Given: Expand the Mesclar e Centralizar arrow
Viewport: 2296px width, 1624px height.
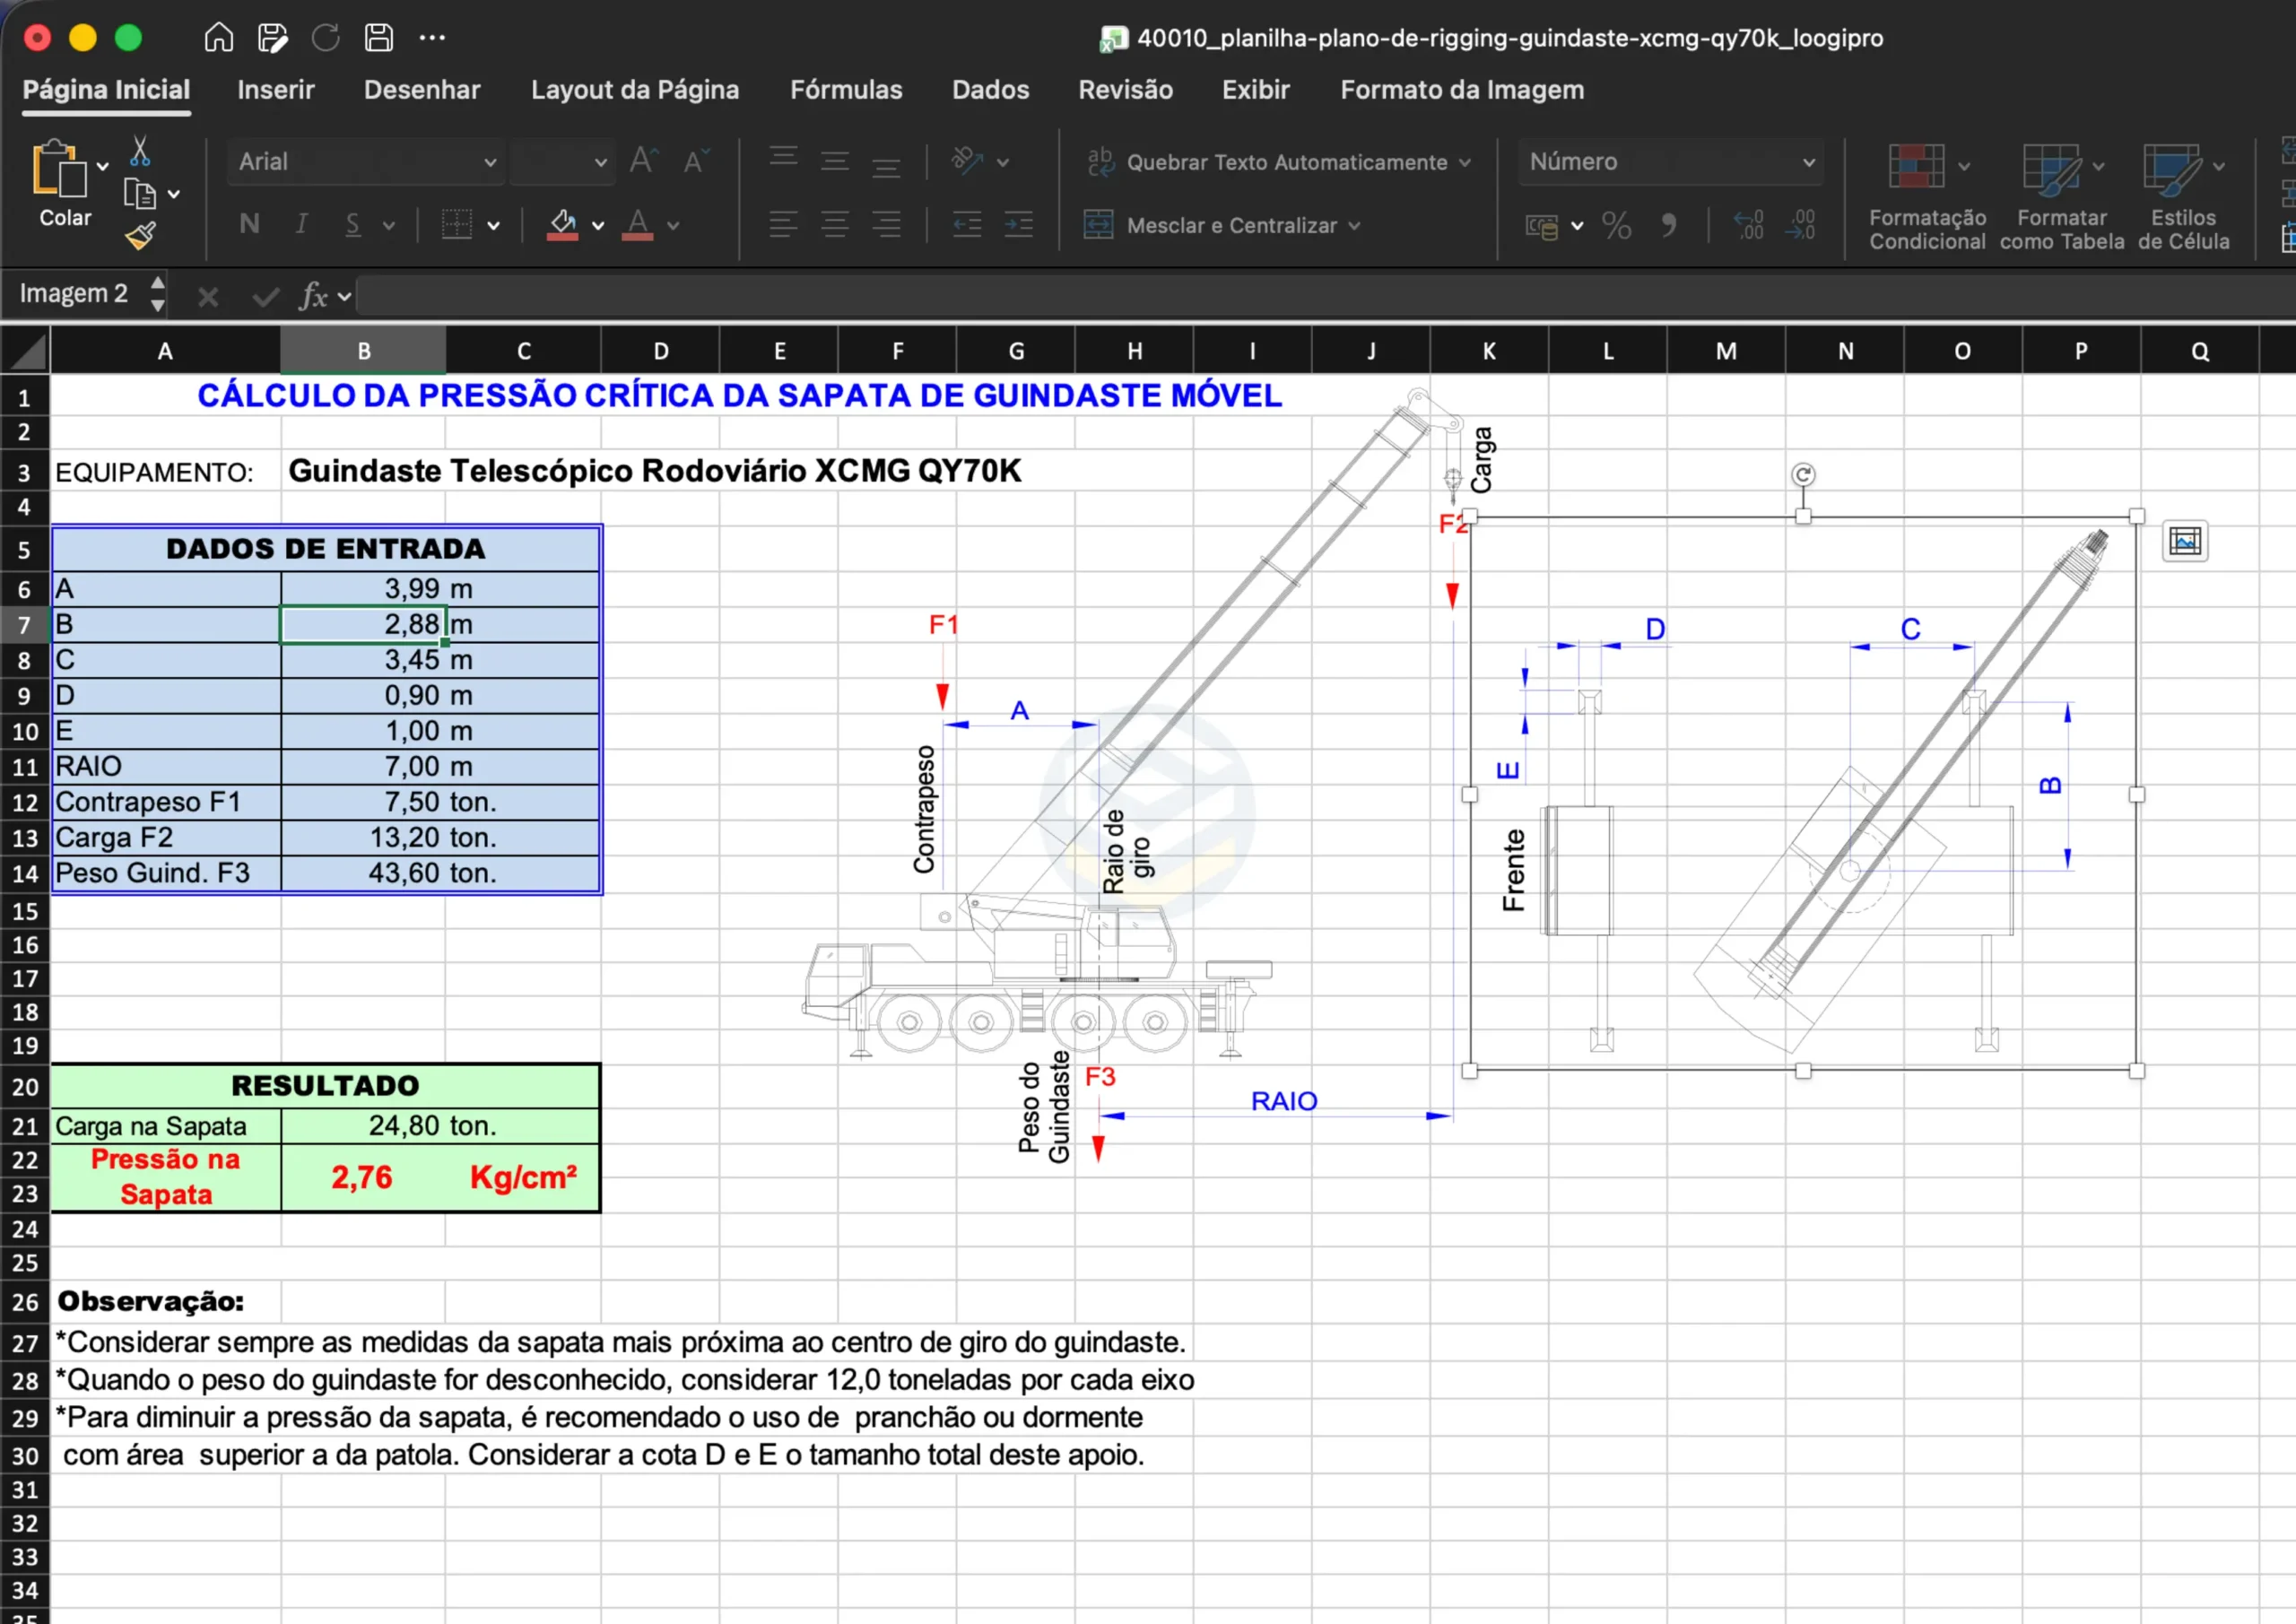Looking at the screenshot, I should pos(1354,226).
